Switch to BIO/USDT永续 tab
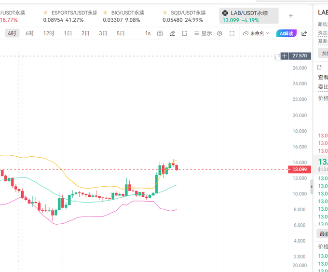Image resolution: width=328 pixels, height=272 pixels. 123,16
